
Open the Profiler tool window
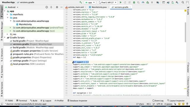click(x=59, y=100)
